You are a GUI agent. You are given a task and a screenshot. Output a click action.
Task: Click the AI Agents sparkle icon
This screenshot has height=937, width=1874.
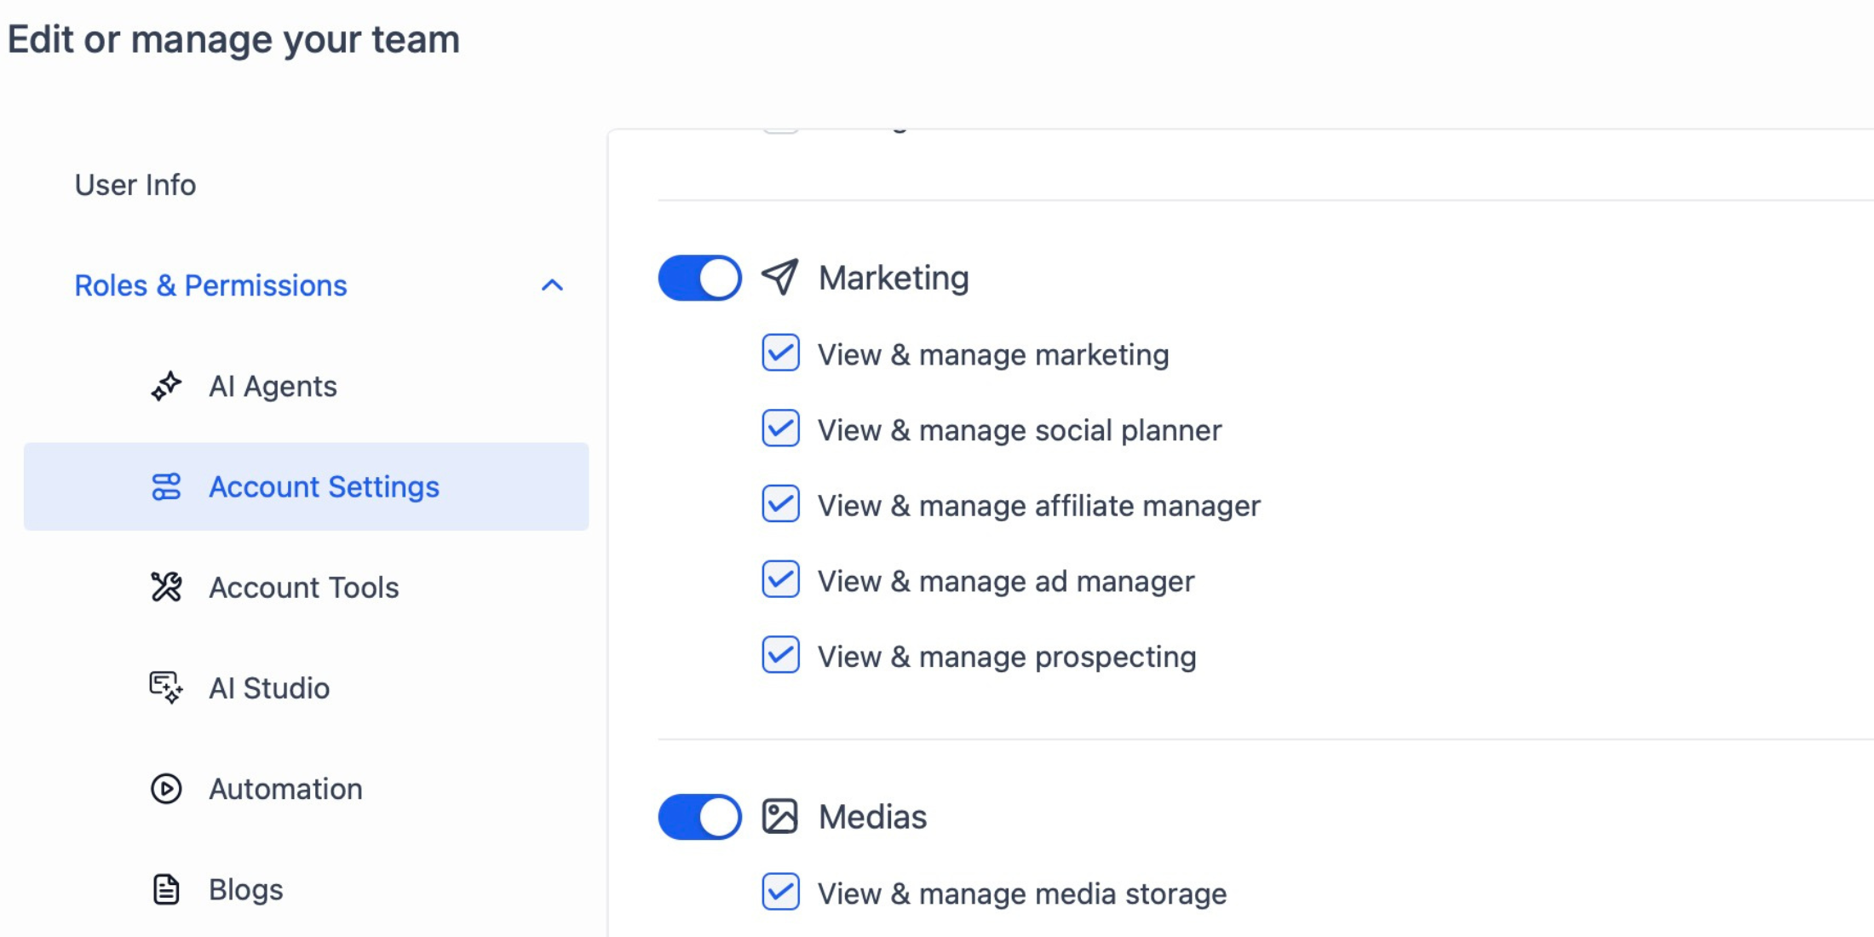(x=166, y=386)
